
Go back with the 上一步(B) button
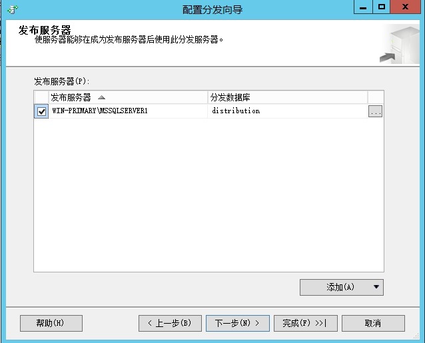170,323
